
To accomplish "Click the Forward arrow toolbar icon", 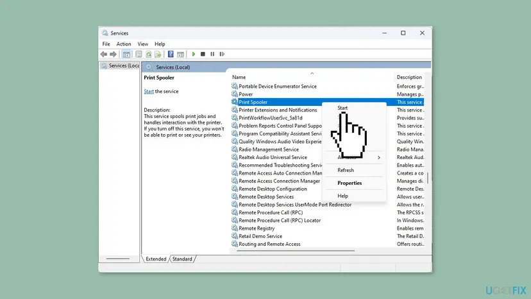I will pos(113,55).
